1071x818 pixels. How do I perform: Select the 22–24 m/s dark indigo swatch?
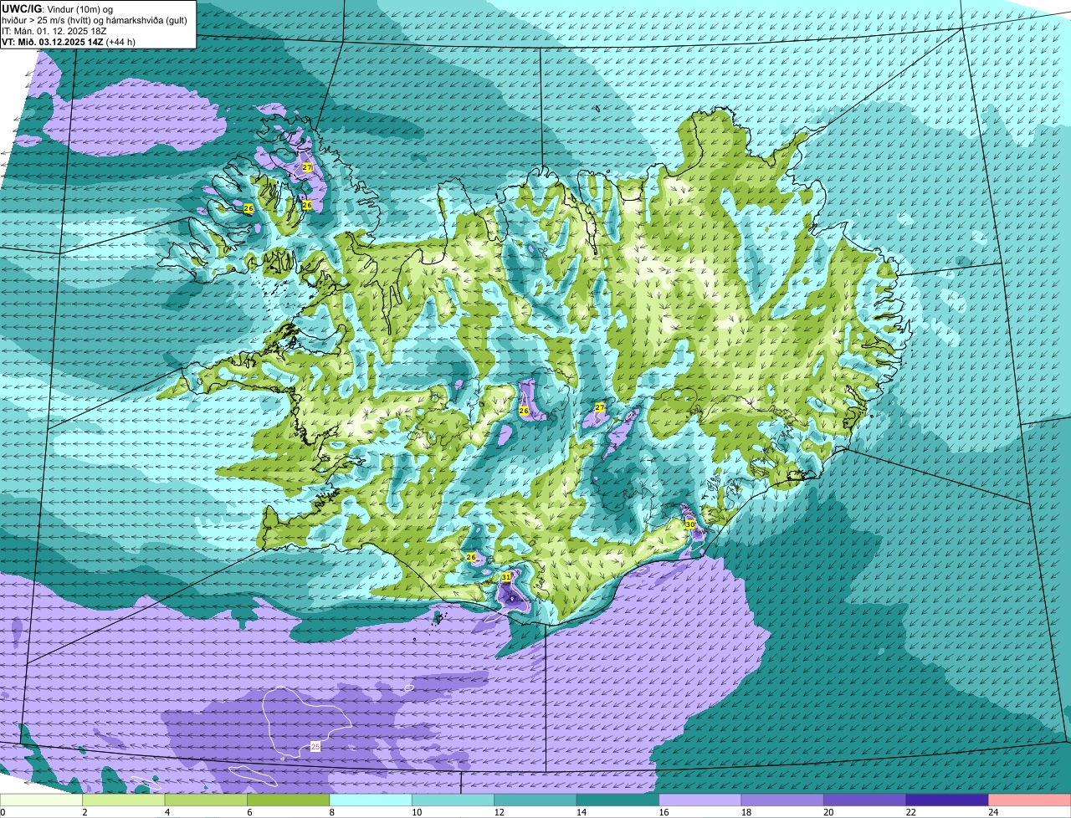tap(947, 800)
